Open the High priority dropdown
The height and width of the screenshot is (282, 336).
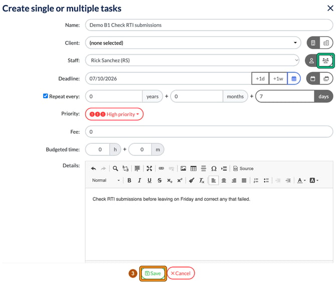[114, 114]
